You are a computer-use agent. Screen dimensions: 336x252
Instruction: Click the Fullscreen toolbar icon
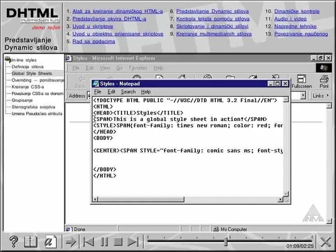tap(302, 82)
